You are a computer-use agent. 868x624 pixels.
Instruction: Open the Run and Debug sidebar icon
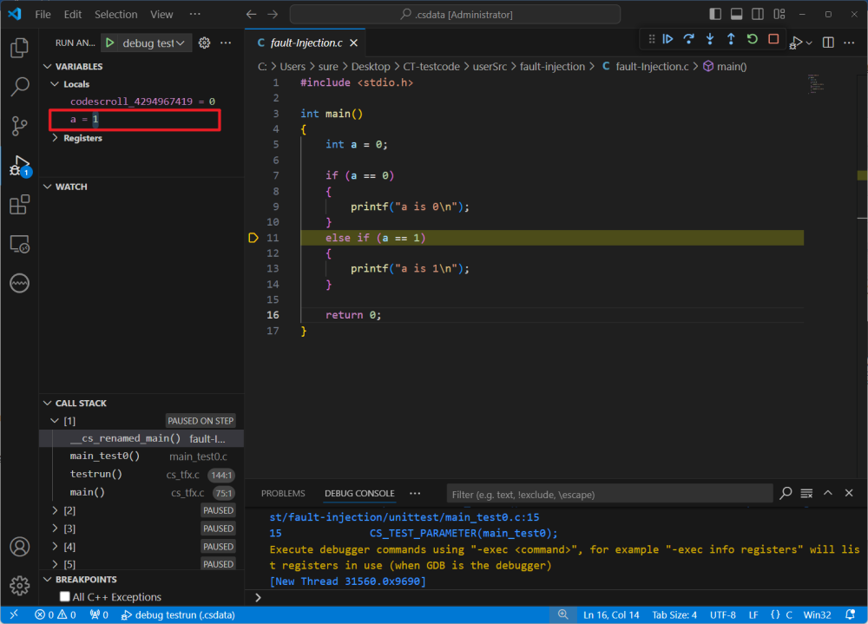click(18, 164)
